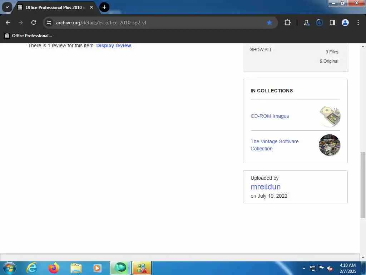Expand the tab search dropdown arrow
The image size is (366, 275).
click(7, 7)
